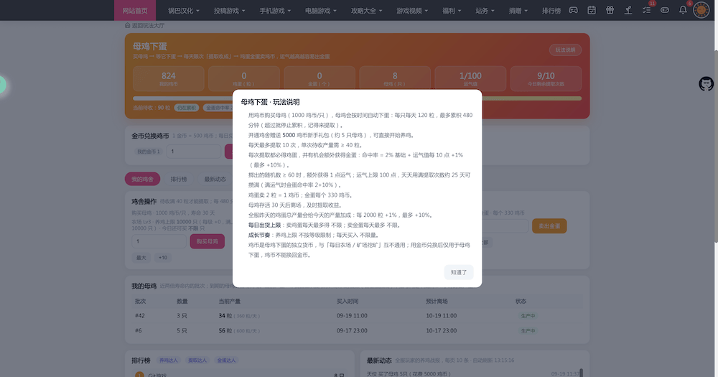Switch to the 排行榜 pill tab below the exchange card
This screenshot has height=377, width=718.
[x=179, y=179]
